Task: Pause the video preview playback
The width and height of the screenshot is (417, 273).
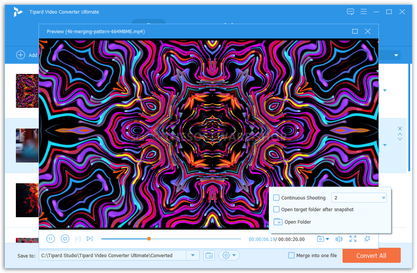Action: [51, 239]
